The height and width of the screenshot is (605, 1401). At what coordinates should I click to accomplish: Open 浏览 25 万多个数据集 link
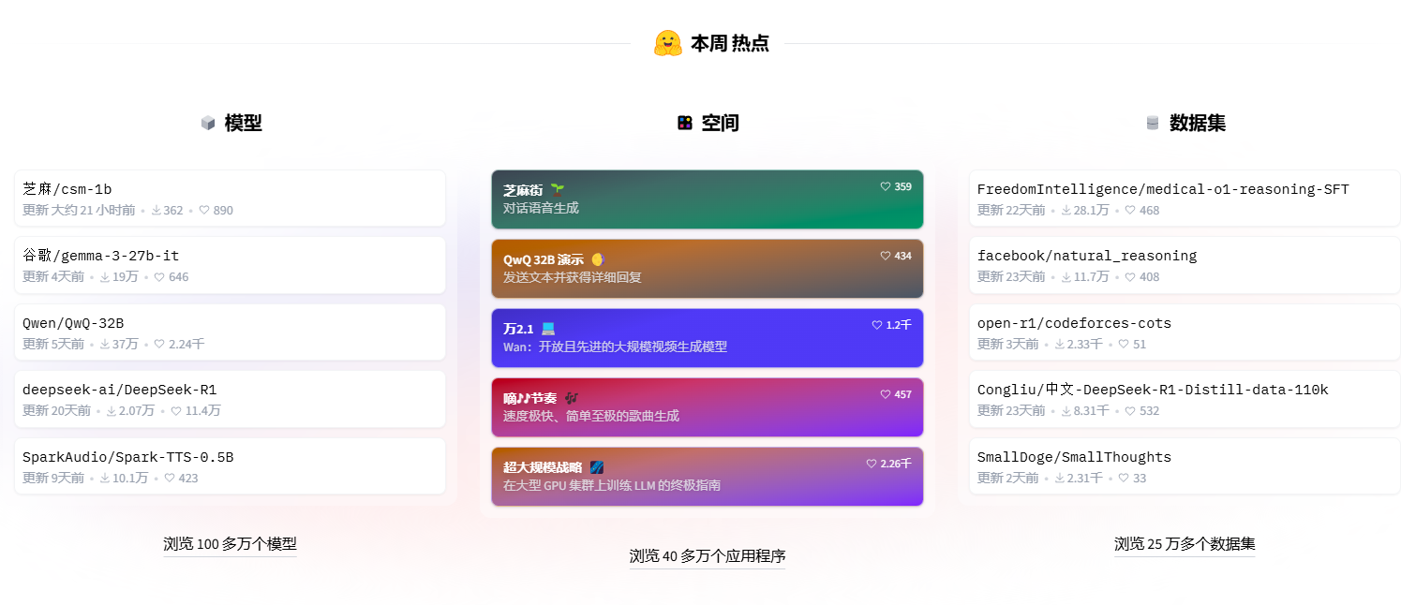click(x=1185, y=544)
